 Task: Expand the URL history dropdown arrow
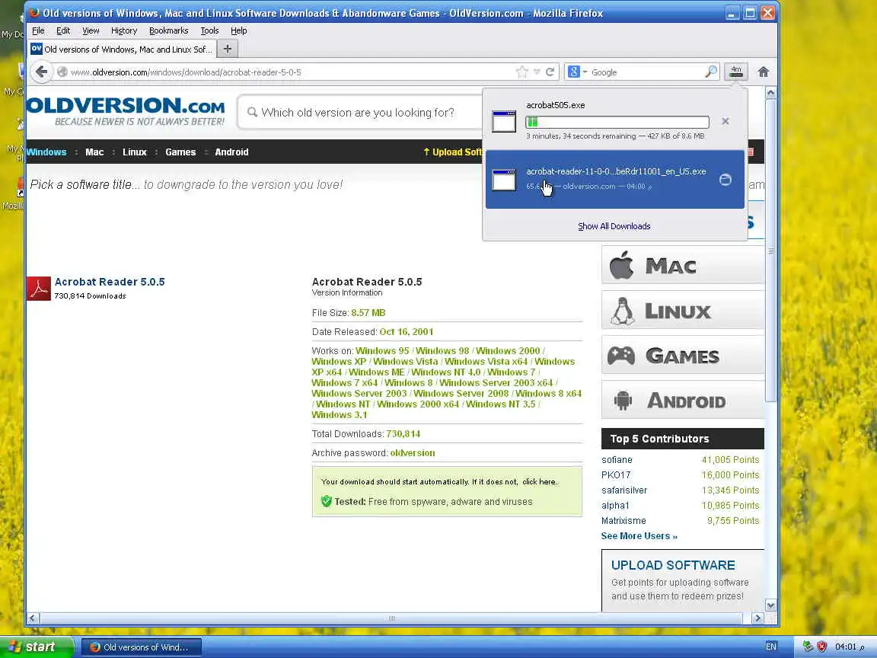click(x=537, y=72)
